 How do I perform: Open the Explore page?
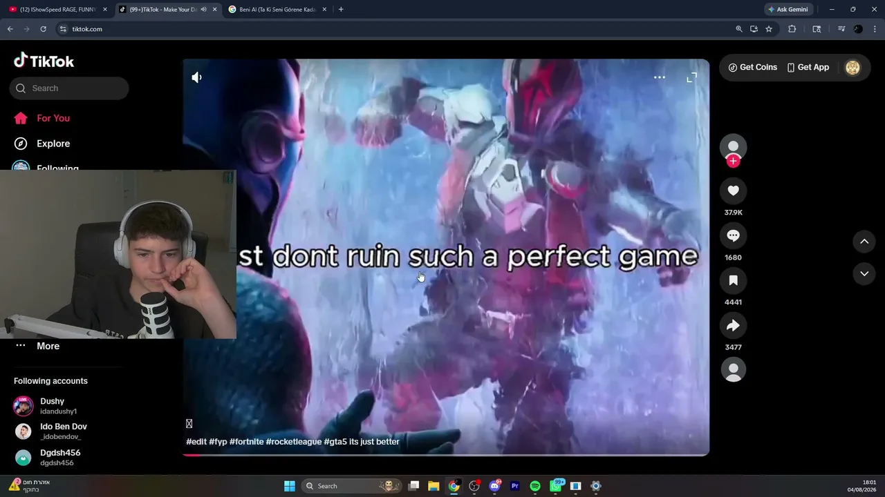tap(43, 144)
